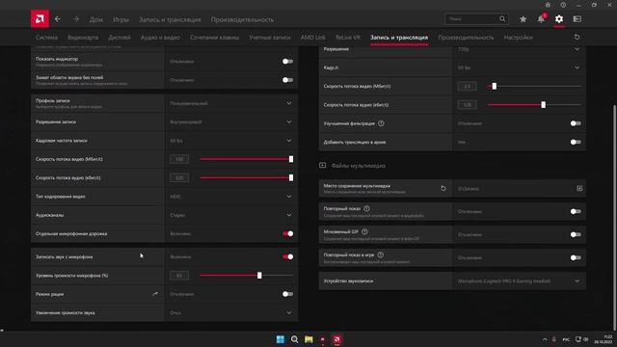Open the Кадр./с streaming dropdown
The width and height of the screenshot is (617, 347).
[x=520, y=67]
